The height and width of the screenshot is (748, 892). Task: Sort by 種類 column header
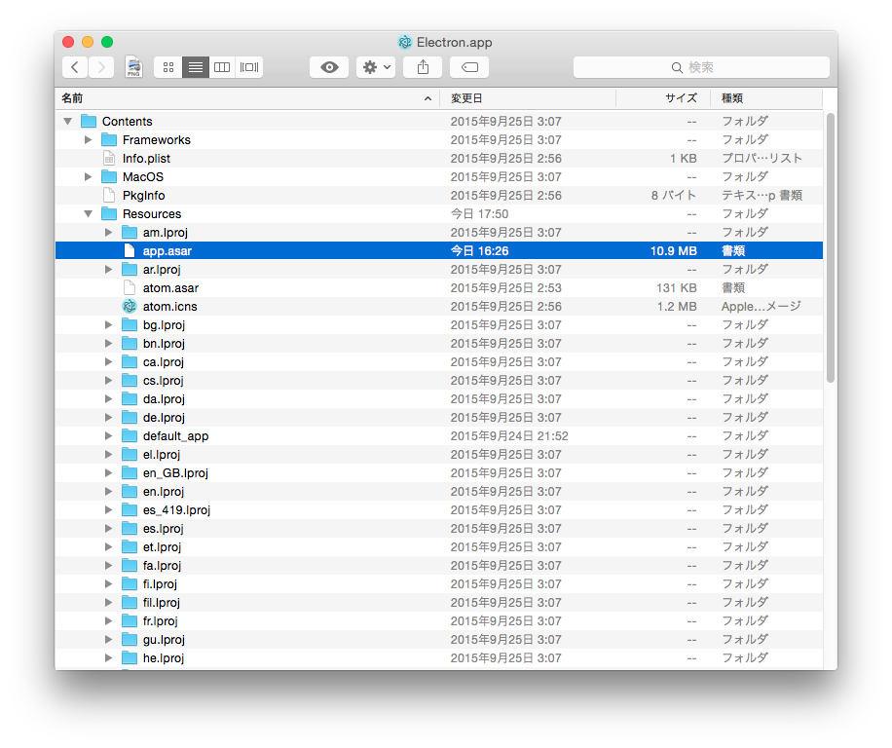[766, 97]
